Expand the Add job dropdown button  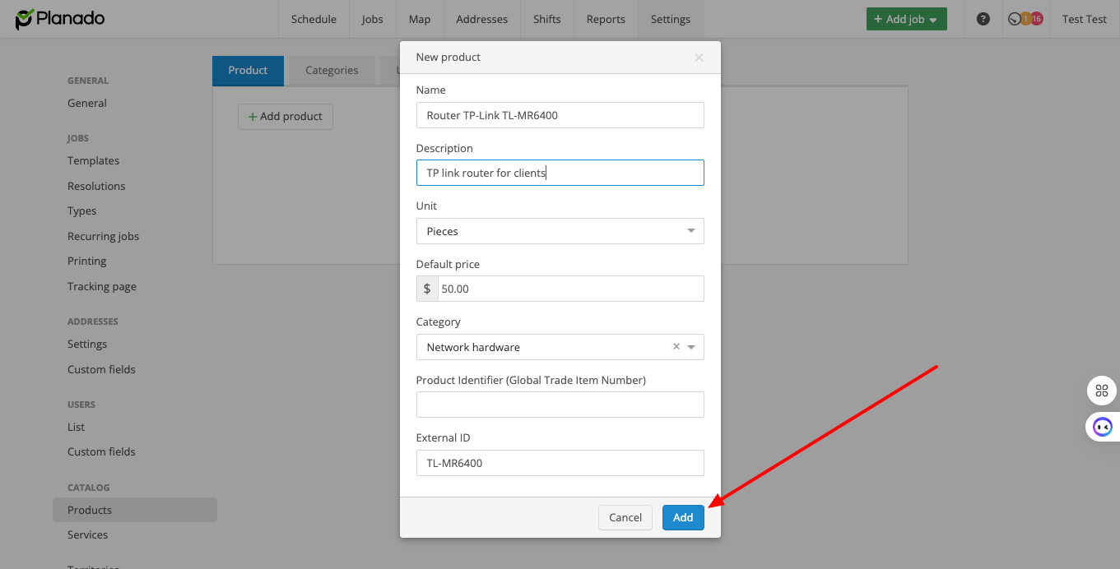click(x=906, y=19)
